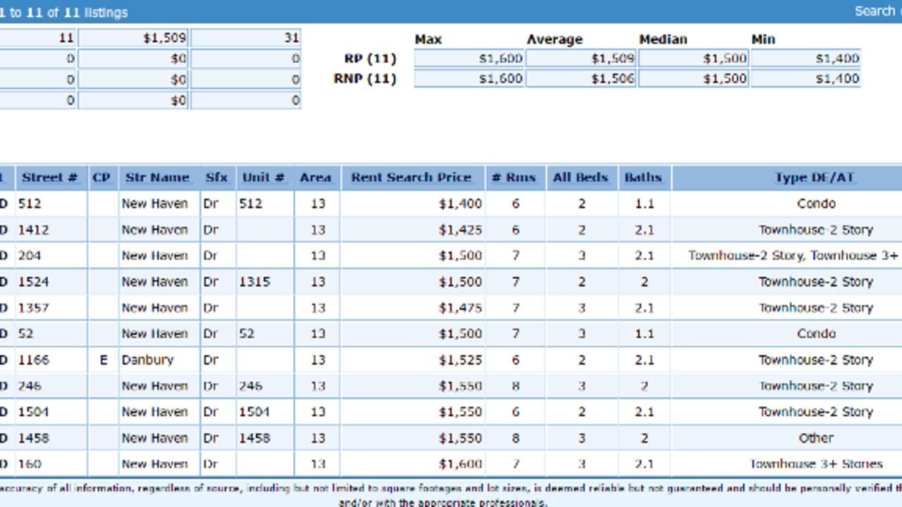Sort listings by Str Name column

click(x=157, y=177)
